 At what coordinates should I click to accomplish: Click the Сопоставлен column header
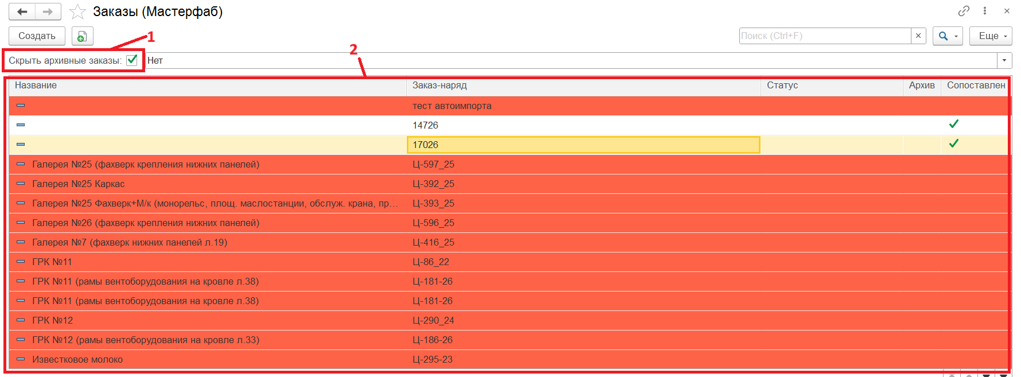click(x=976, y=85)
